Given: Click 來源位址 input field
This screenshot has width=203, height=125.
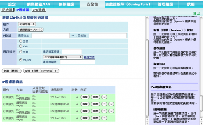Looking at the screenshot, I should click(51, 36).
